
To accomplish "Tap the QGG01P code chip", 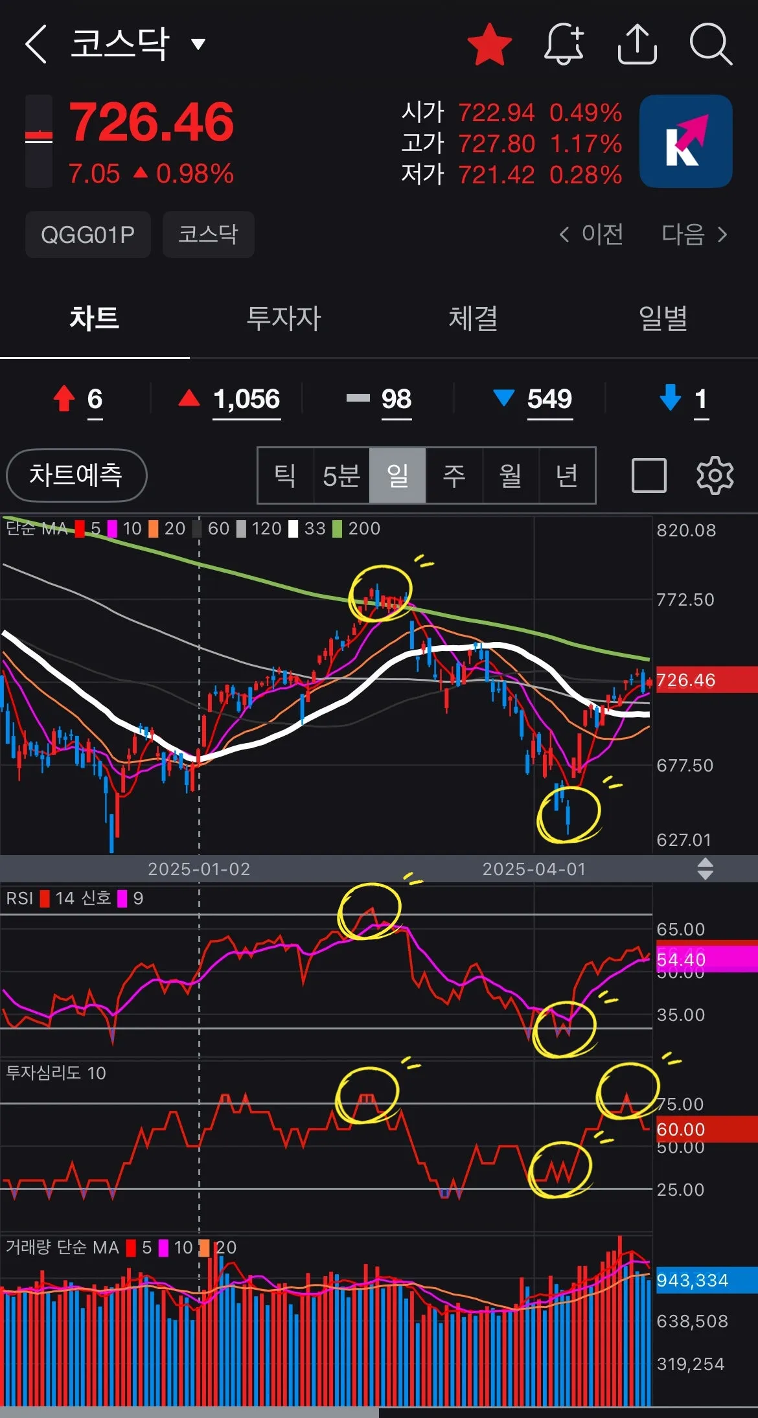I will (88, 234).
